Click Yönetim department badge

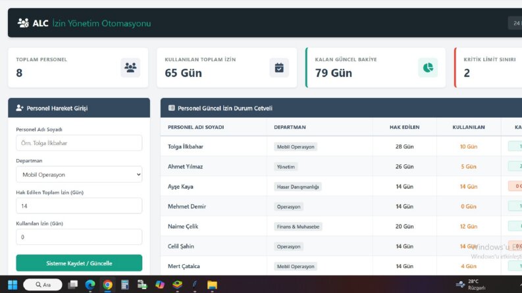tap(286, 167)
